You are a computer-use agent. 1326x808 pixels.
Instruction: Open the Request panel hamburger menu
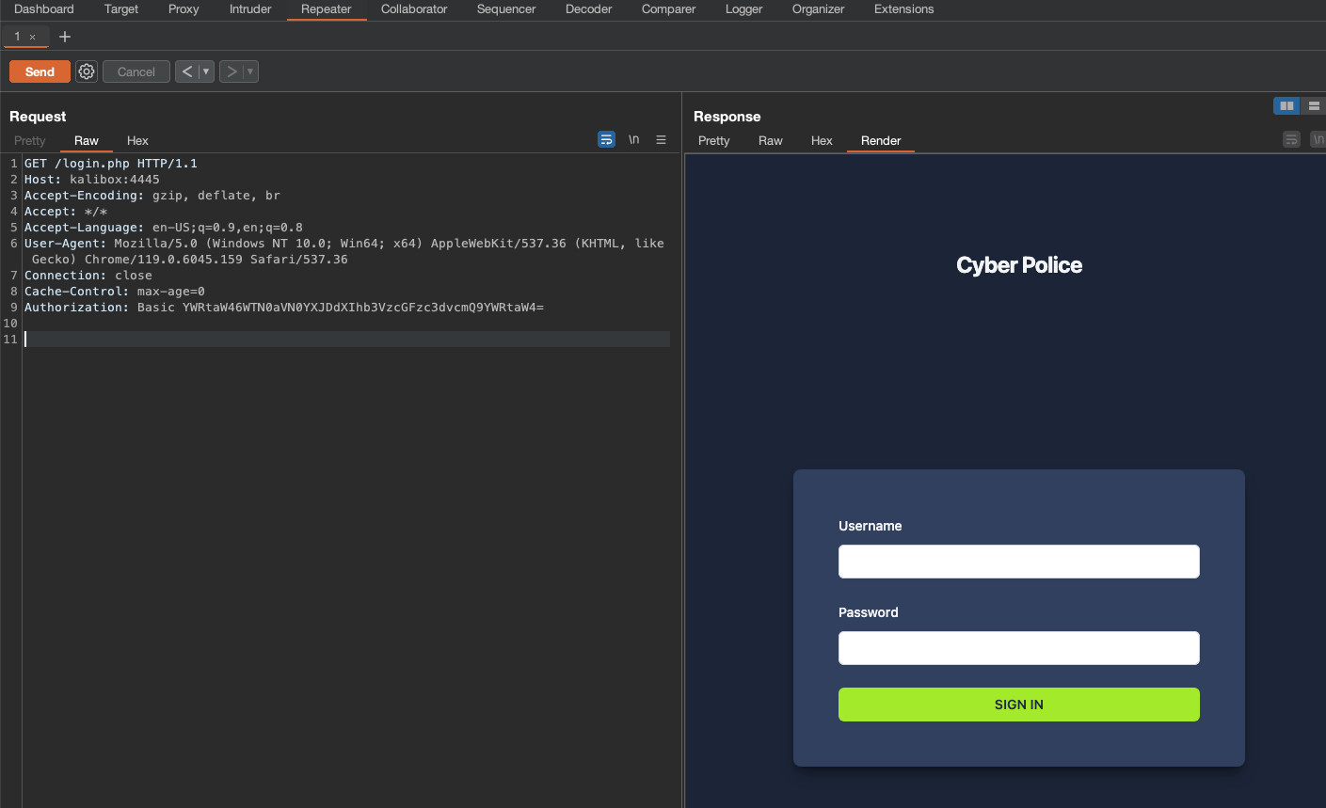[x=662, y=139]
